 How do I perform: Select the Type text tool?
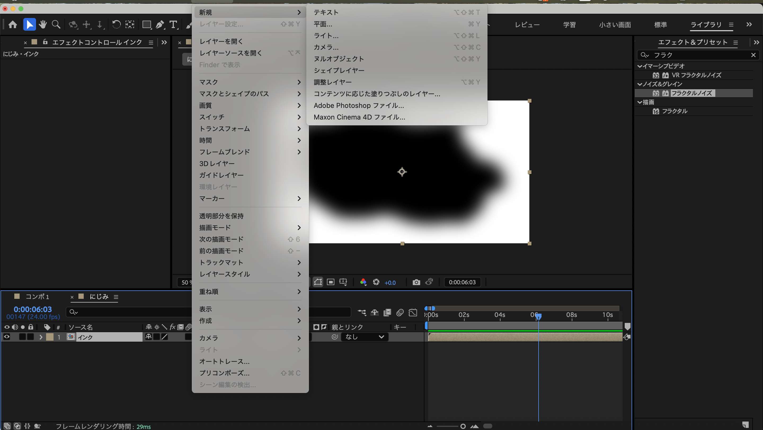tap(173, 25)
